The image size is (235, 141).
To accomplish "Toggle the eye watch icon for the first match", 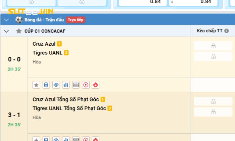I will coord(56,85).
